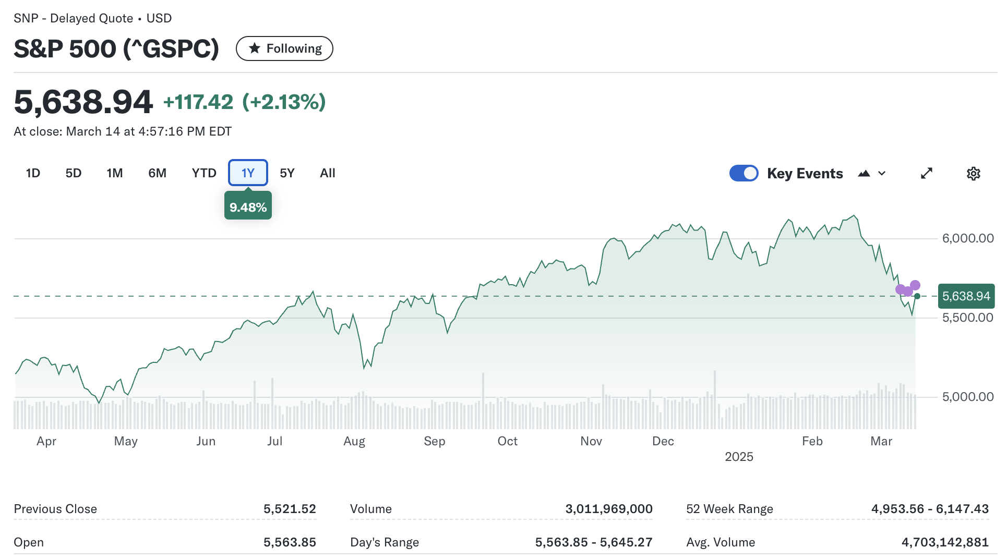Click the 5,638.94 price label on chart axis
The height and width of the screenshot is (560, 1007).
tap(966, 296)
